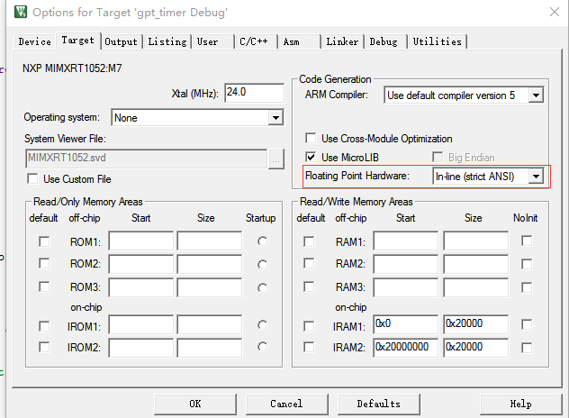569x418 pixels.
Task: Check the RAM2 default checkbox
Action: (x=309, y=263)
